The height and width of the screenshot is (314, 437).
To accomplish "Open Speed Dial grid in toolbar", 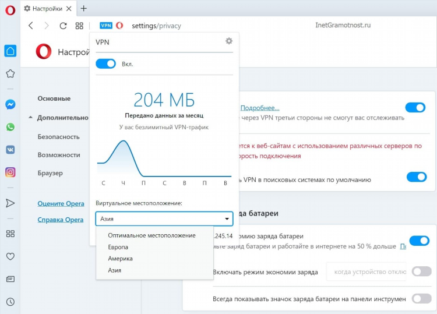I will click(x=79, y=26).
